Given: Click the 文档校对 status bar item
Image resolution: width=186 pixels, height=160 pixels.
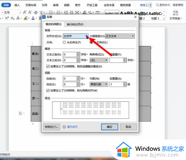Looking at the screenshot, I should [5, 154].
